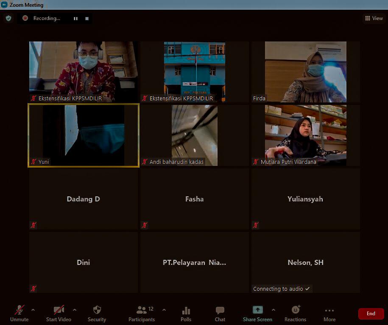Open the View layout menu

374,18
